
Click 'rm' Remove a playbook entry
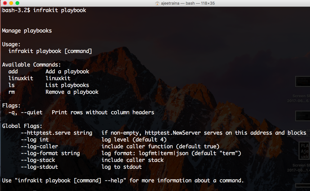coord(11,92)
